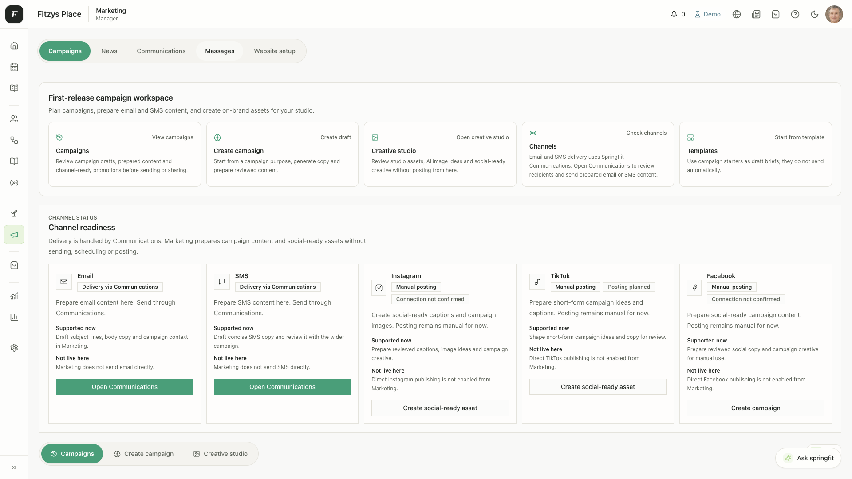Toggle dark mode moon icon
Viewport: 852px width, 479px height.
tap(815, 14)
